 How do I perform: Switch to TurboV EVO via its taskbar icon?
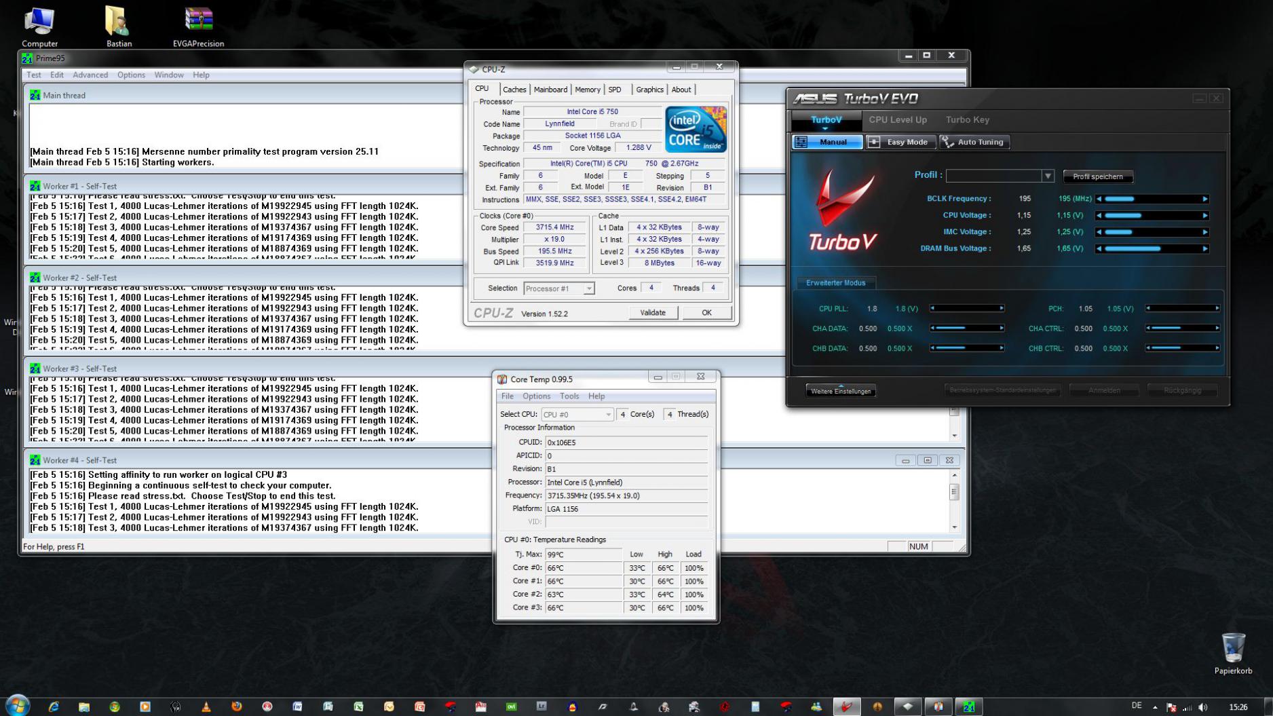coord(846,706)
